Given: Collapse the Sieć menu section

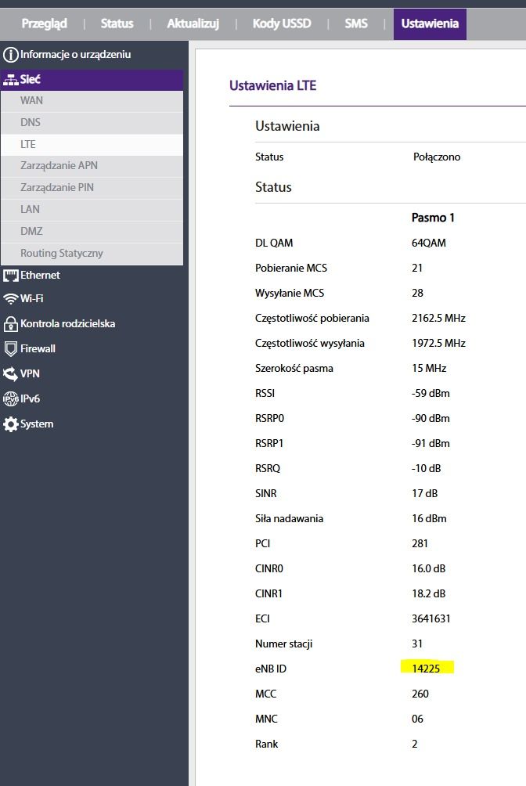Looking at the screenshot, I should point(92,80).
